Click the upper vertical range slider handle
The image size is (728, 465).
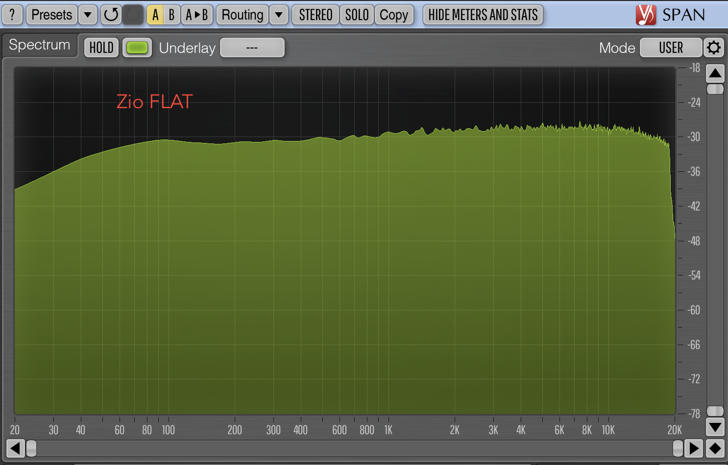(x=715, y=89)
